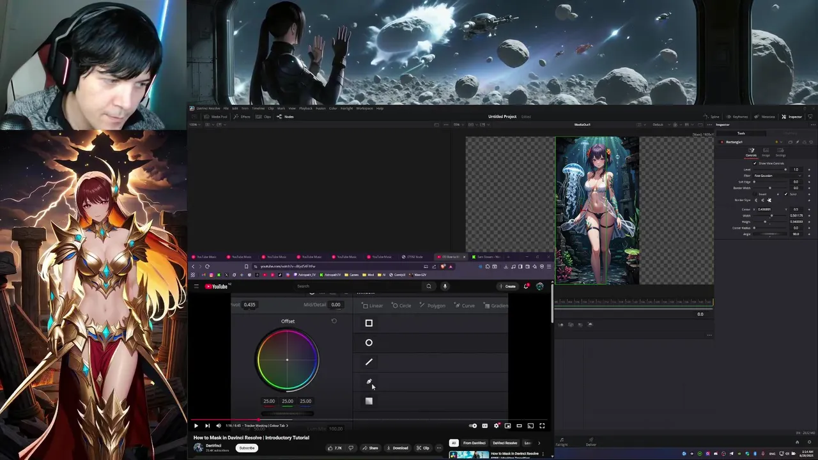Viewport: 818px width, 460px height.
Task: Toggle the Invert checkbox
Action: (755, 194)
